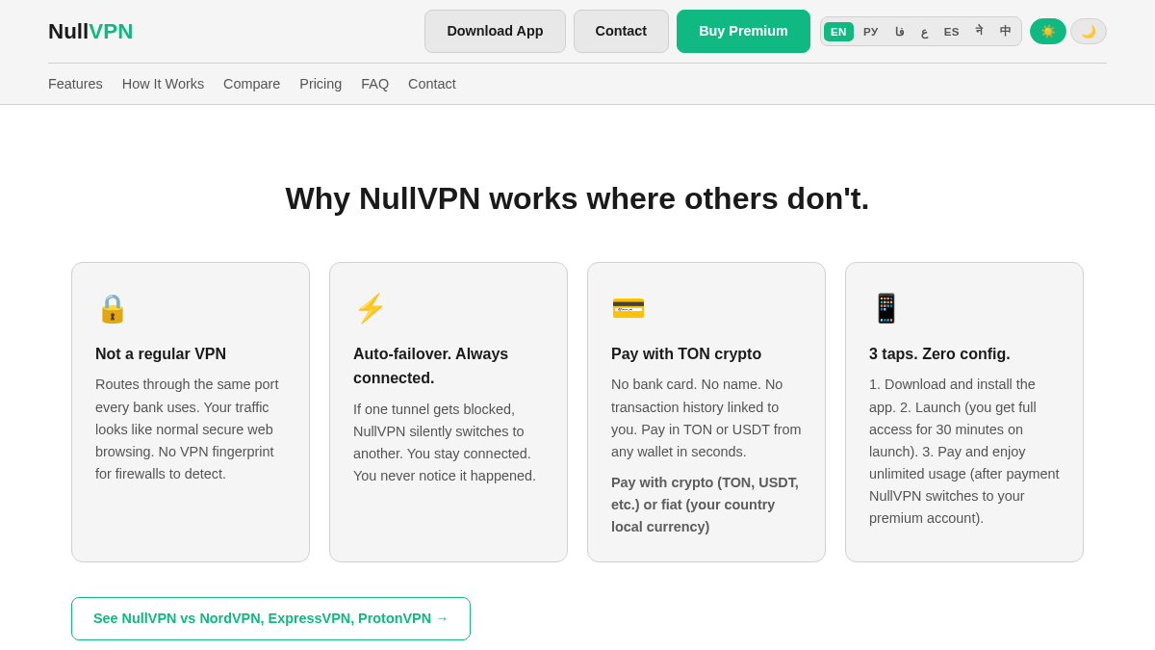The image size is (1155, 650).
Task: Click 'If one tunnel gets blocked' paragraph
Action: pos(445,443)
